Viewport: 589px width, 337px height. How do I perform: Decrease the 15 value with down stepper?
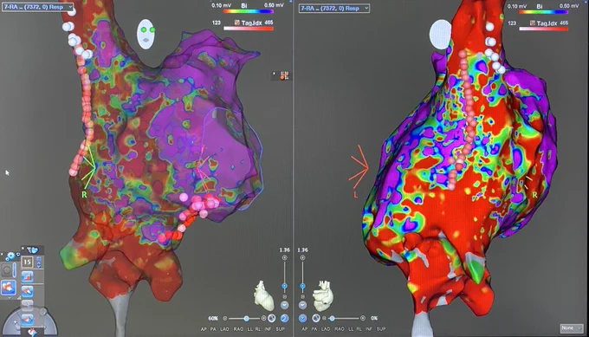(x=39, y=266)
